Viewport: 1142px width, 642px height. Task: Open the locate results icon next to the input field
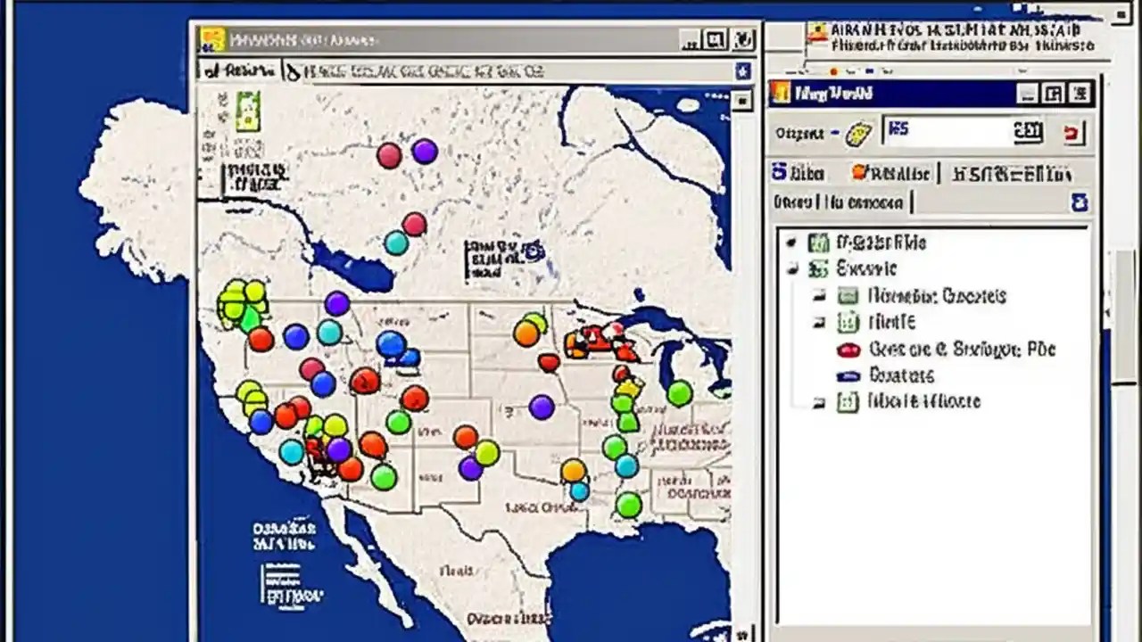tap(1028, 131)
